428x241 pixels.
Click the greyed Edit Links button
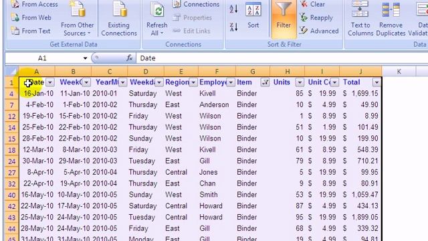[191, 31]
